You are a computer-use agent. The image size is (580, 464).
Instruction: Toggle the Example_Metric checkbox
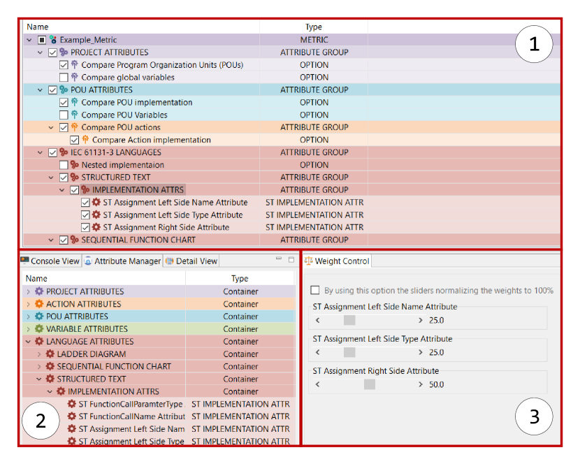[x=42, y=40]
